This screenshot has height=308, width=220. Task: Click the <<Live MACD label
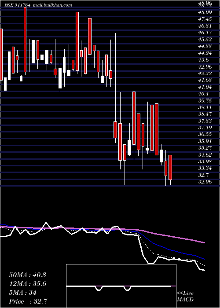click(x=185, y=297)
